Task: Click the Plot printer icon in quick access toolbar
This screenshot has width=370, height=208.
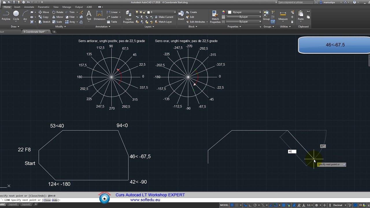Action: (23, 2)
